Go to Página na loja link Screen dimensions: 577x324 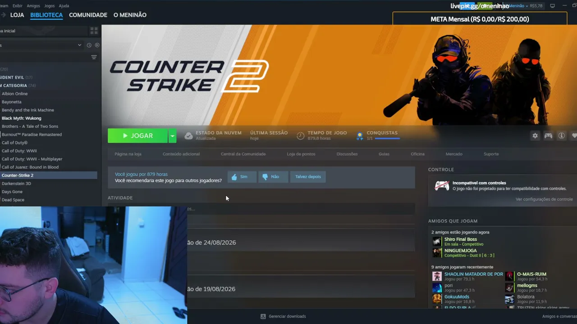tap(128, 154)
